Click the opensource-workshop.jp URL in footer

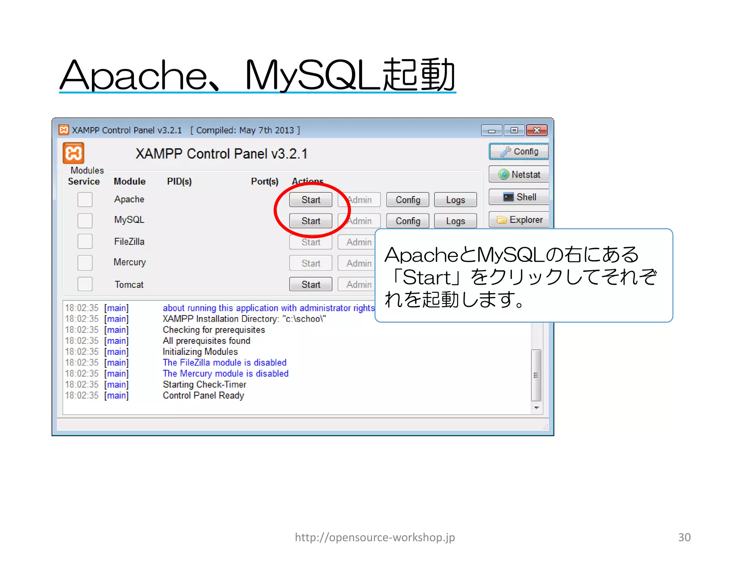tap(375, 537)
